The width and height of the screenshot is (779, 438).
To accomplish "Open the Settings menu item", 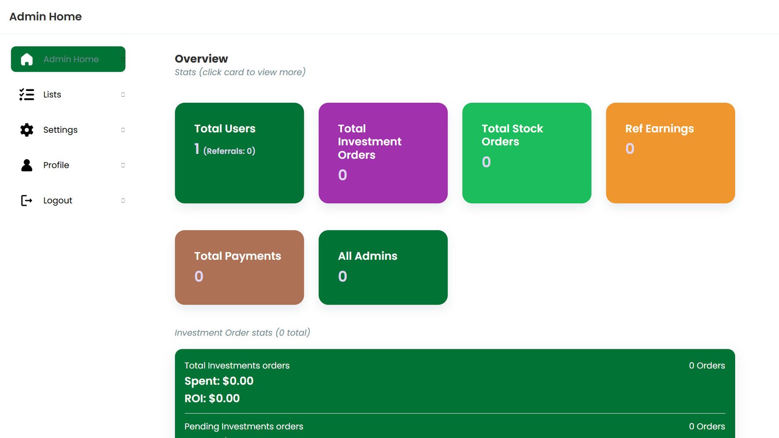I will [68, 130].
